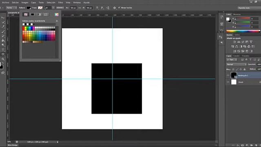Screen dimensions: 261x147
Task: Add Color Balance adjustment layer
Action: (237, 47)
